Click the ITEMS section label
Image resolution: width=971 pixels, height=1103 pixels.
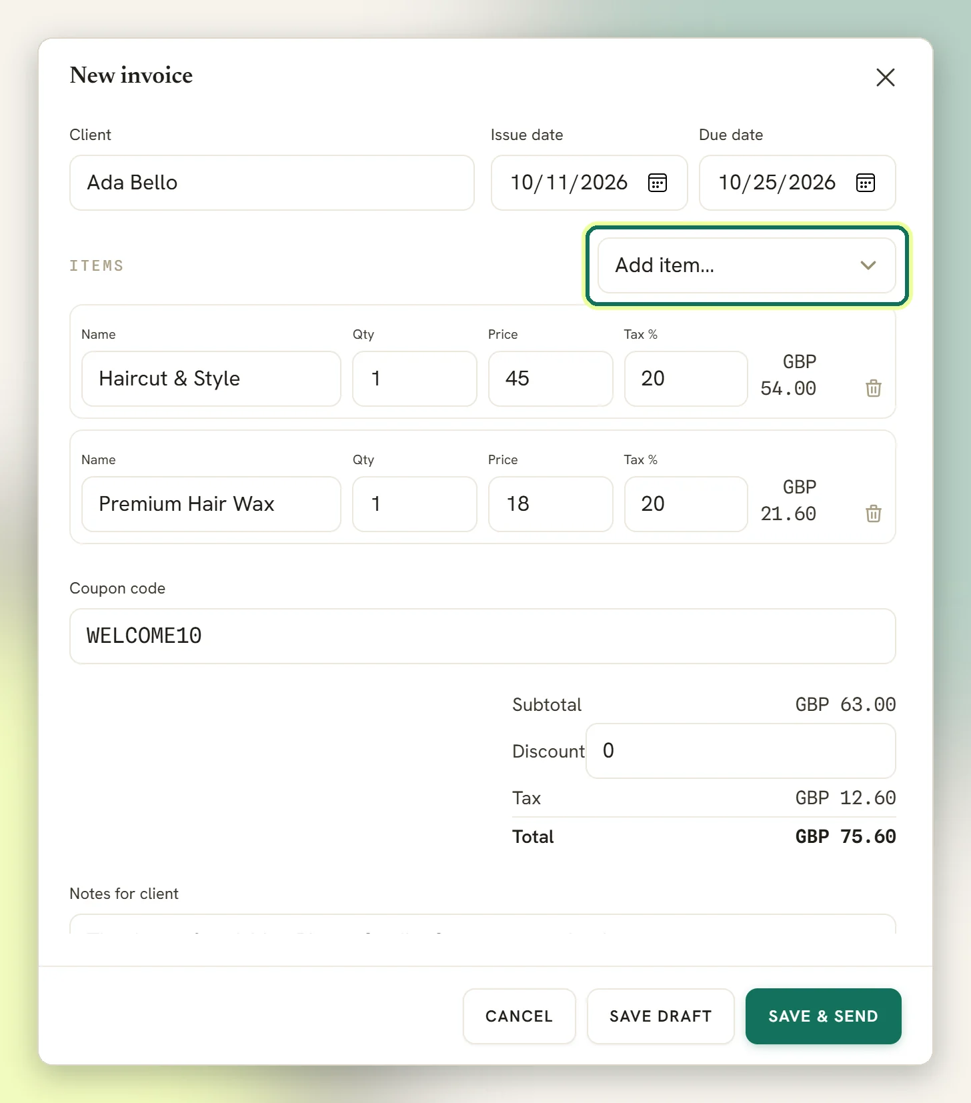(97, 265)
